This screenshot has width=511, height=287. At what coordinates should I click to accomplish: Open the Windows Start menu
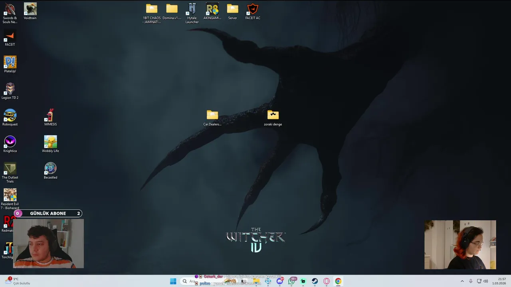tap(173, 281)
